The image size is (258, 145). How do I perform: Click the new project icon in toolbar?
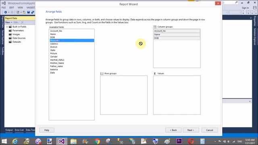click(x=18, y=12)
